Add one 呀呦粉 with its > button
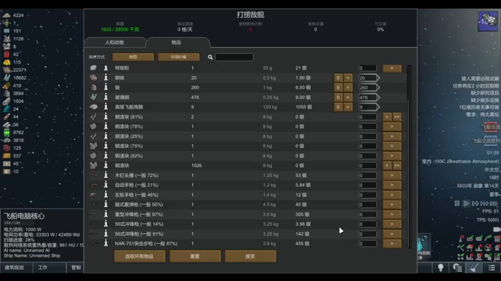 [392, 68]
